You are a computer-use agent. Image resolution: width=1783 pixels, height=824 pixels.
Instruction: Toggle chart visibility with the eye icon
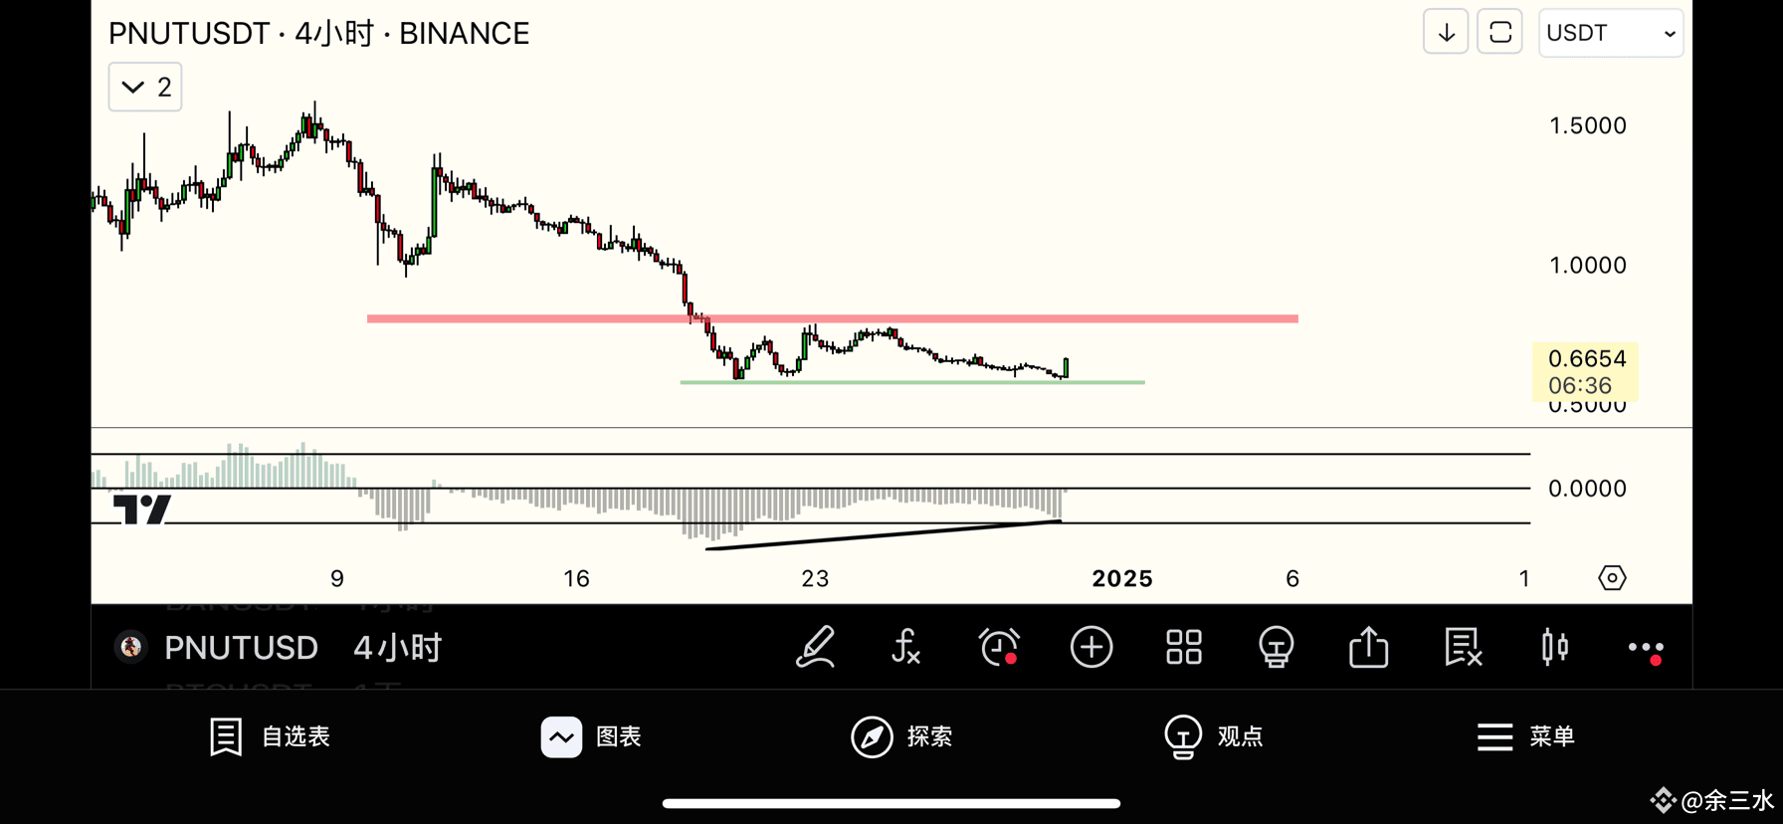[1612, 577]
